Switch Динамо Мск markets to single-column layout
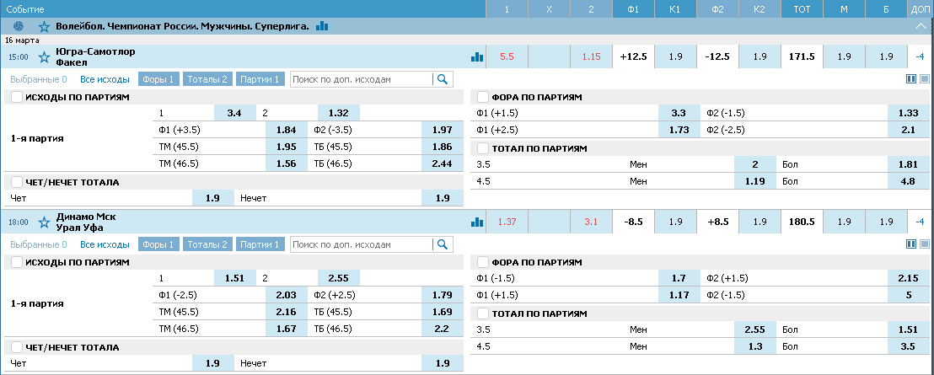This screenshot has width=934, height=375. (925, 244)
